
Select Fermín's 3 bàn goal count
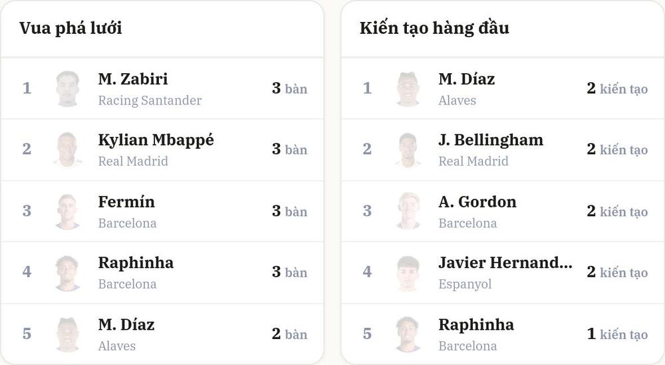290,211
